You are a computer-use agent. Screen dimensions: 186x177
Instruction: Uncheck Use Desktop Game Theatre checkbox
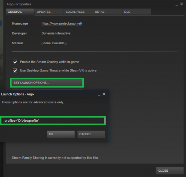(15, 70)
